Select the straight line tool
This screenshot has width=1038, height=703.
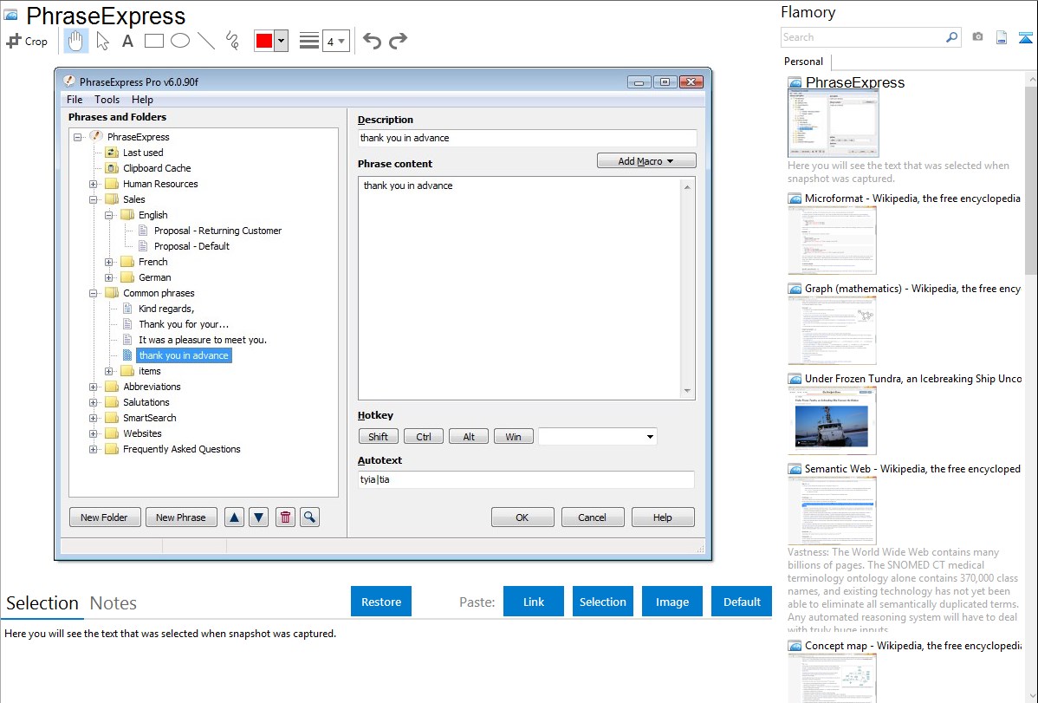coord(206,41)
